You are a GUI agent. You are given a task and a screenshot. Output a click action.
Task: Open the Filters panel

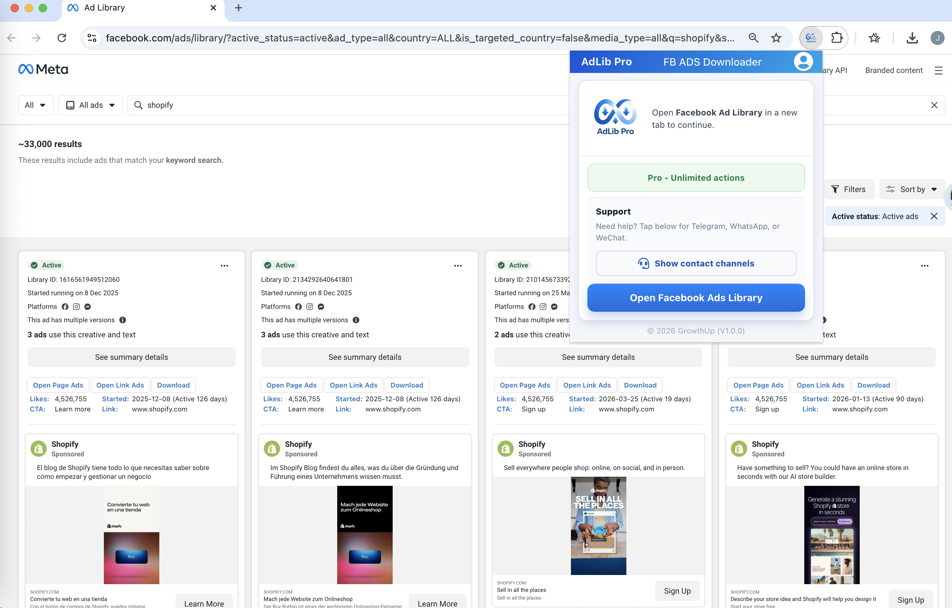pos(848,190)
